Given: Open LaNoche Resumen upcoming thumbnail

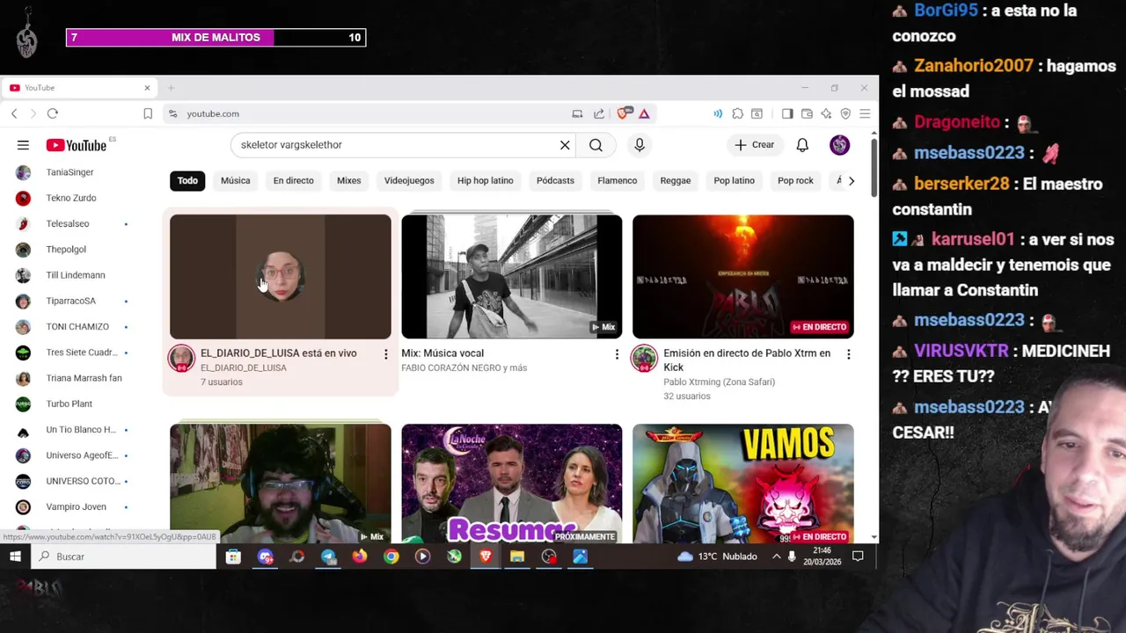Looking at the screenshot, I should tap(512, 484).
